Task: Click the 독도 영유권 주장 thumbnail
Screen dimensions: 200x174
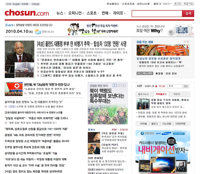Action: coord(94,138)
